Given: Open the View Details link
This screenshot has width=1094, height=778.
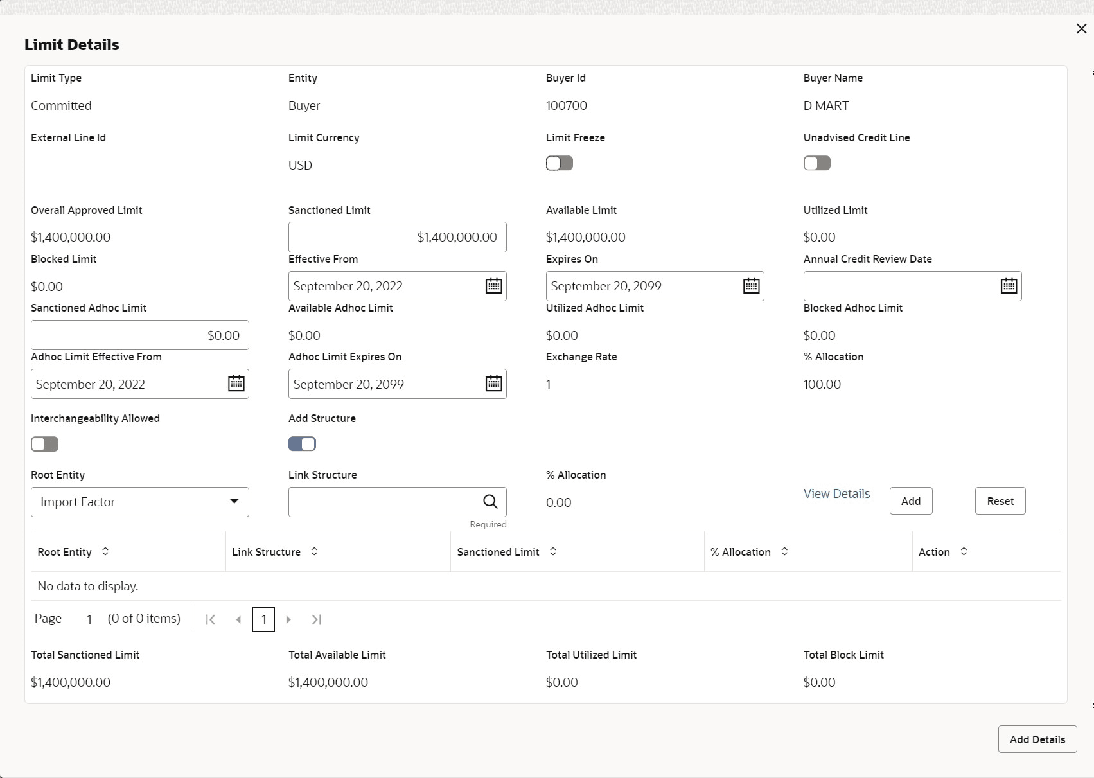Looking at the screenshot, I should pos(836,493).
